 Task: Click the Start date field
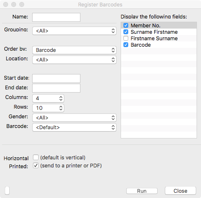pos(56,78)
